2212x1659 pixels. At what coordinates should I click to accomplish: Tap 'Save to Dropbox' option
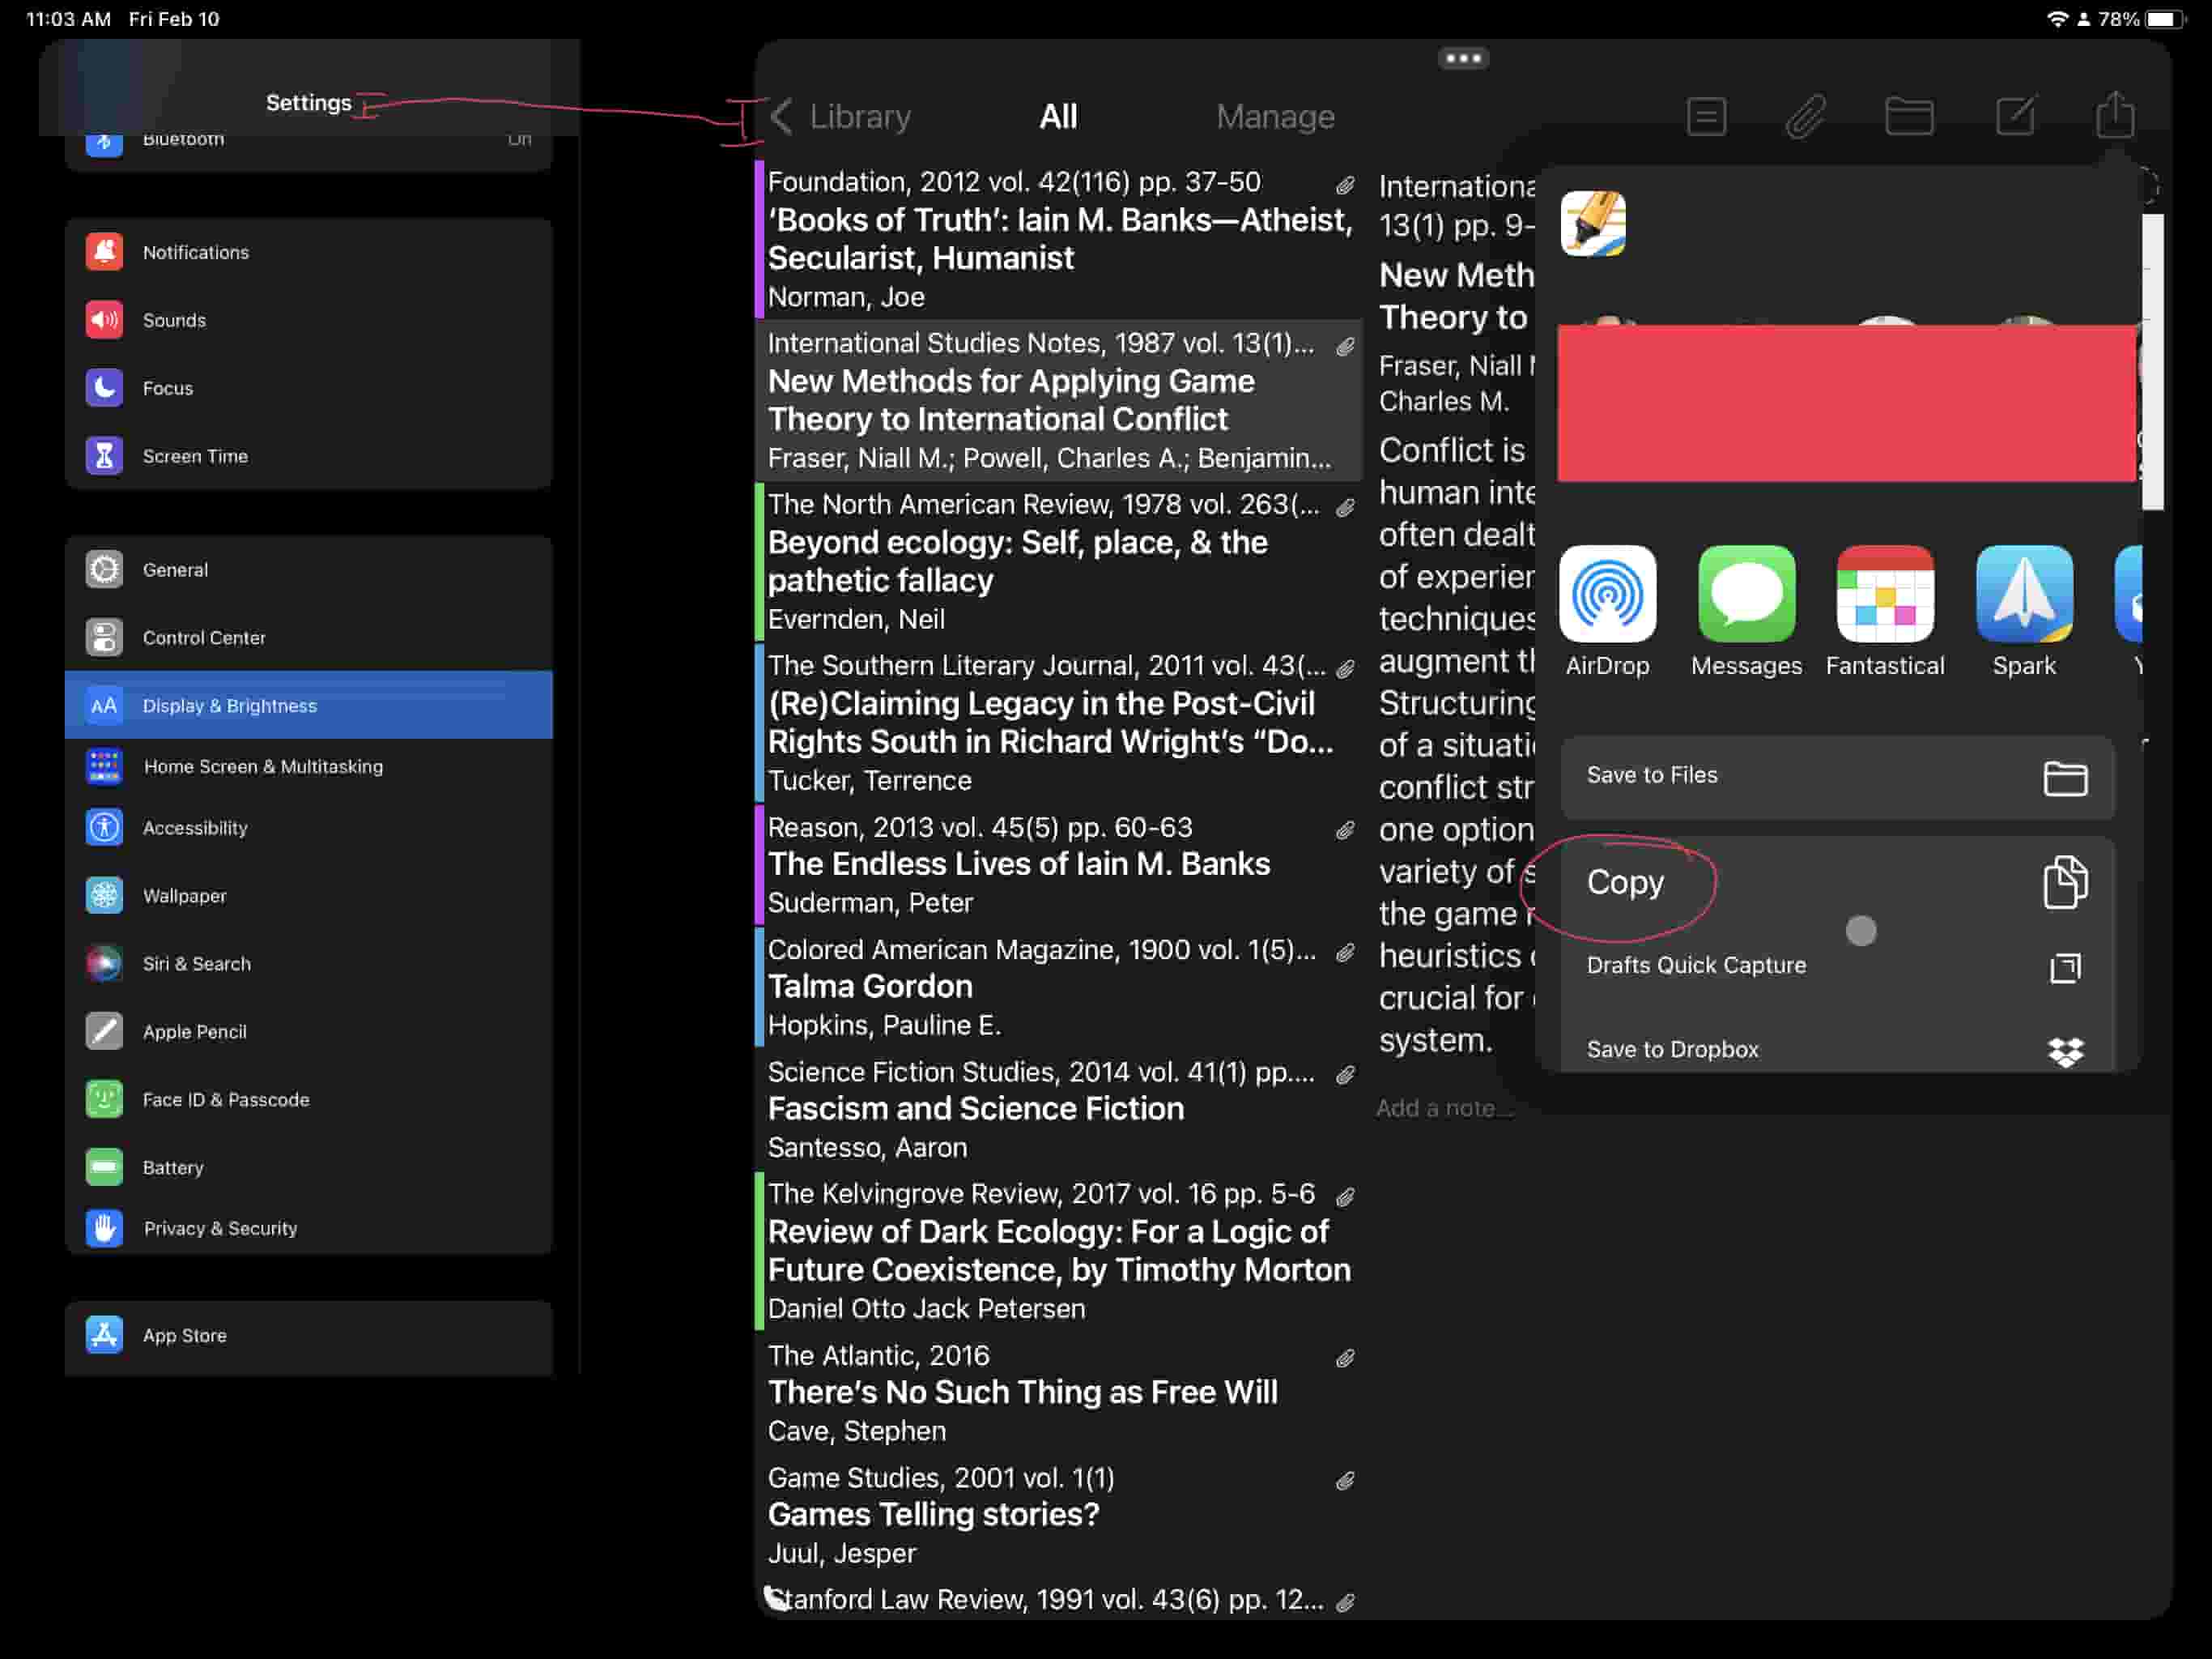point(1829,1049)
